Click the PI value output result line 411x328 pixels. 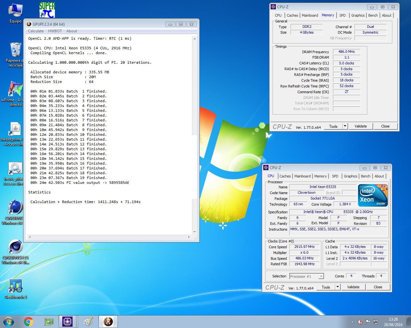(80, 183)
